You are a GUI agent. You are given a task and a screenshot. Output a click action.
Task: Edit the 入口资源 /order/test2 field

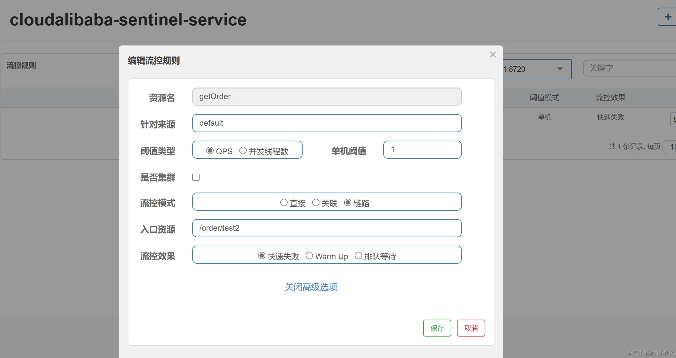327,228
